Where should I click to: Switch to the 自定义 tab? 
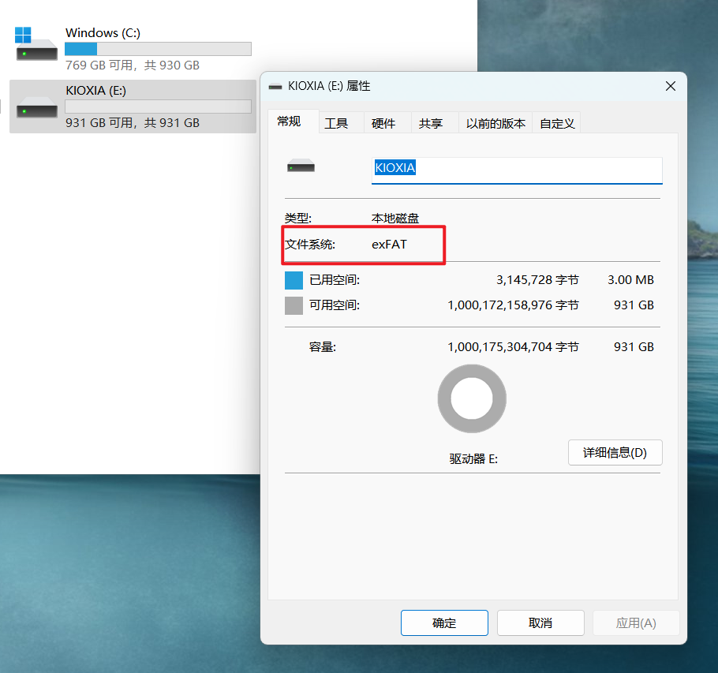point(557,123)
